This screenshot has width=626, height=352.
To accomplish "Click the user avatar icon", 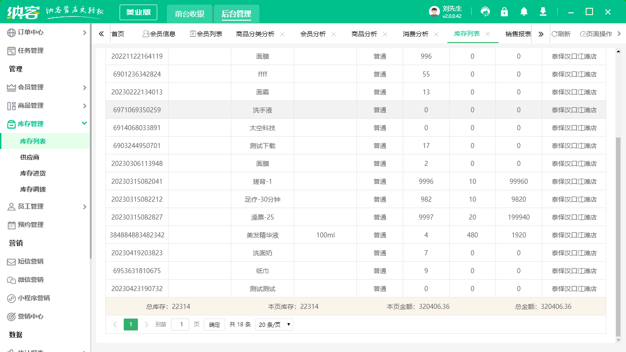I will [434, 12].
